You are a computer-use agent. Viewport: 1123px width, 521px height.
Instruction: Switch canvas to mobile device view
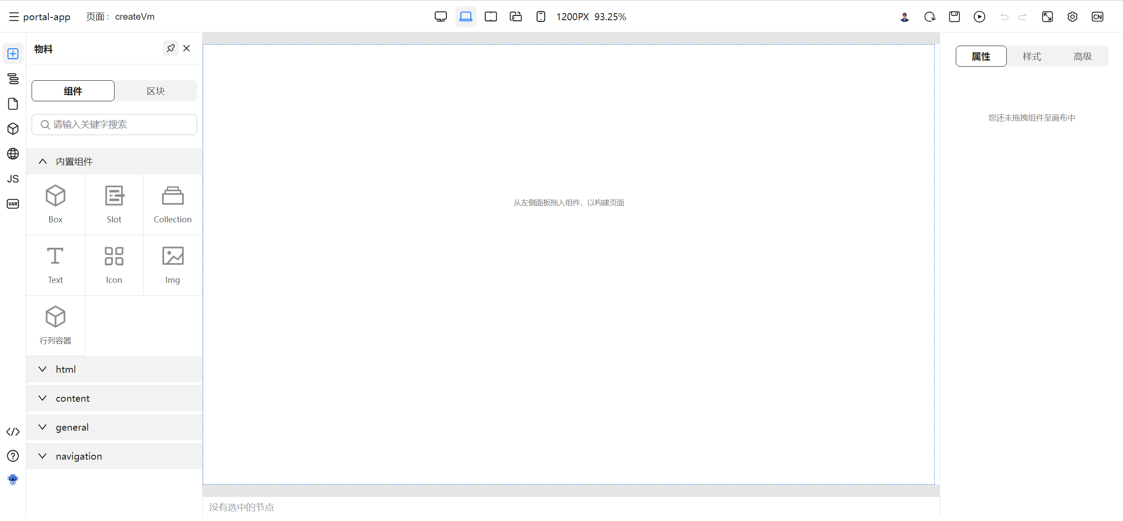tap(541, 17)
